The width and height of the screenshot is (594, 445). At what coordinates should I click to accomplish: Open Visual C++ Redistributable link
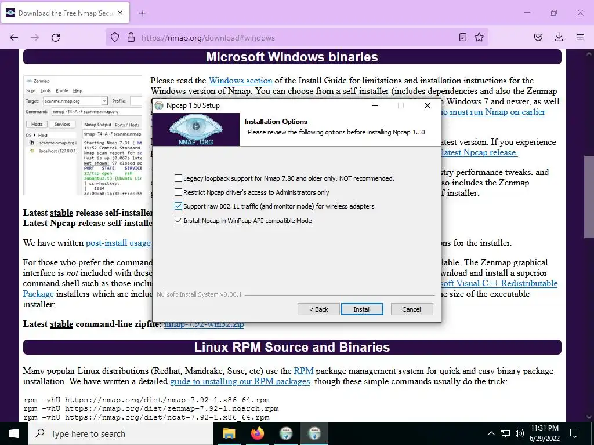[499, 283]
